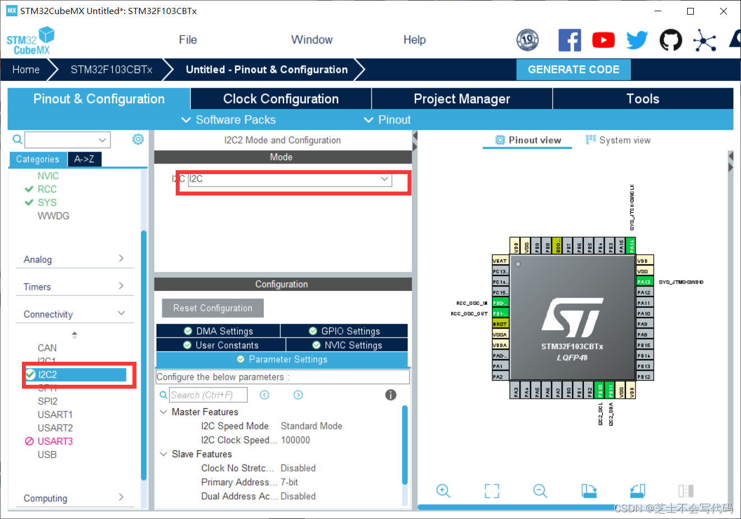Switch to Project Manager tab
This screenshot has height=519, width=741.
[x=462, y=99]
